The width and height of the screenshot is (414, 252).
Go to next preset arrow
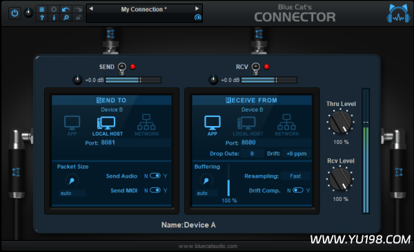[x=197, y=8]
